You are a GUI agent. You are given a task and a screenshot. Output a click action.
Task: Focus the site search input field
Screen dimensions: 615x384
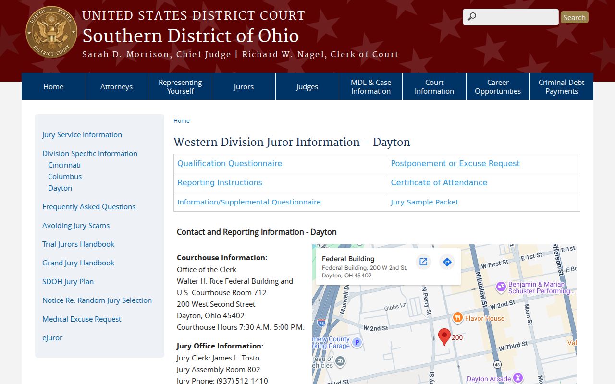pos(511,17)
